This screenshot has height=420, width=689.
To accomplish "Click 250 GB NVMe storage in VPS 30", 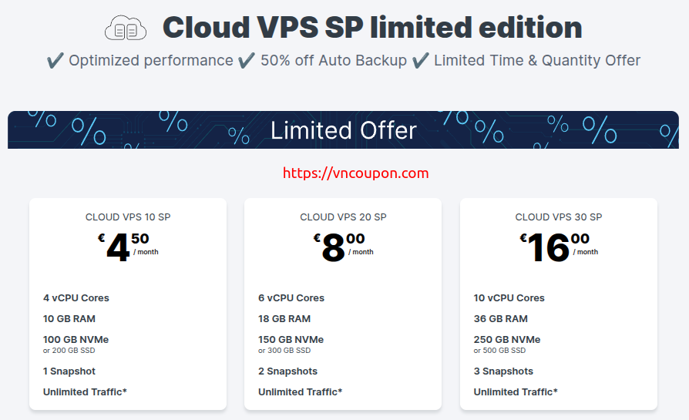I will click(x=506, y=340).
